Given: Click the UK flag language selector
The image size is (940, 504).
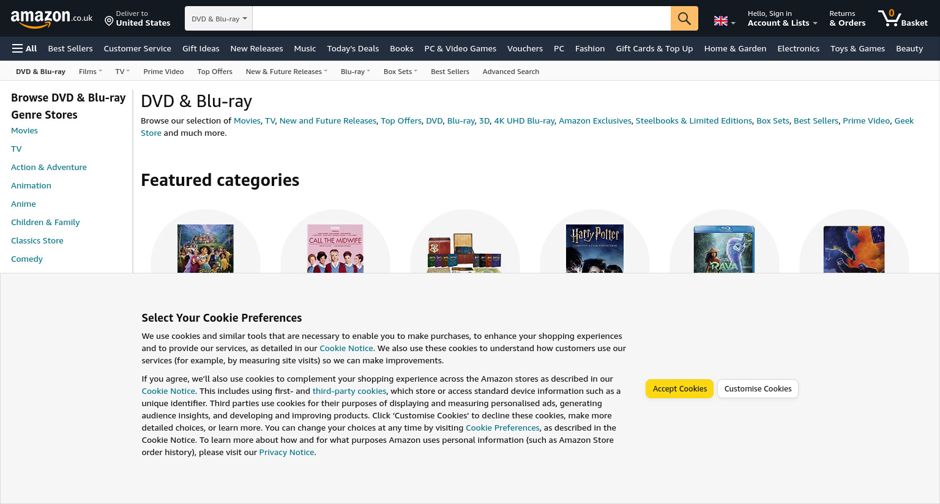Looking at the screenshot, I should pyautogui.click(x=725, y=21).
